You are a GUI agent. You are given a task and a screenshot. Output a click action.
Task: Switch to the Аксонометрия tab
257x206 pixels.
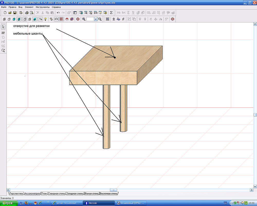pos(32,193)
